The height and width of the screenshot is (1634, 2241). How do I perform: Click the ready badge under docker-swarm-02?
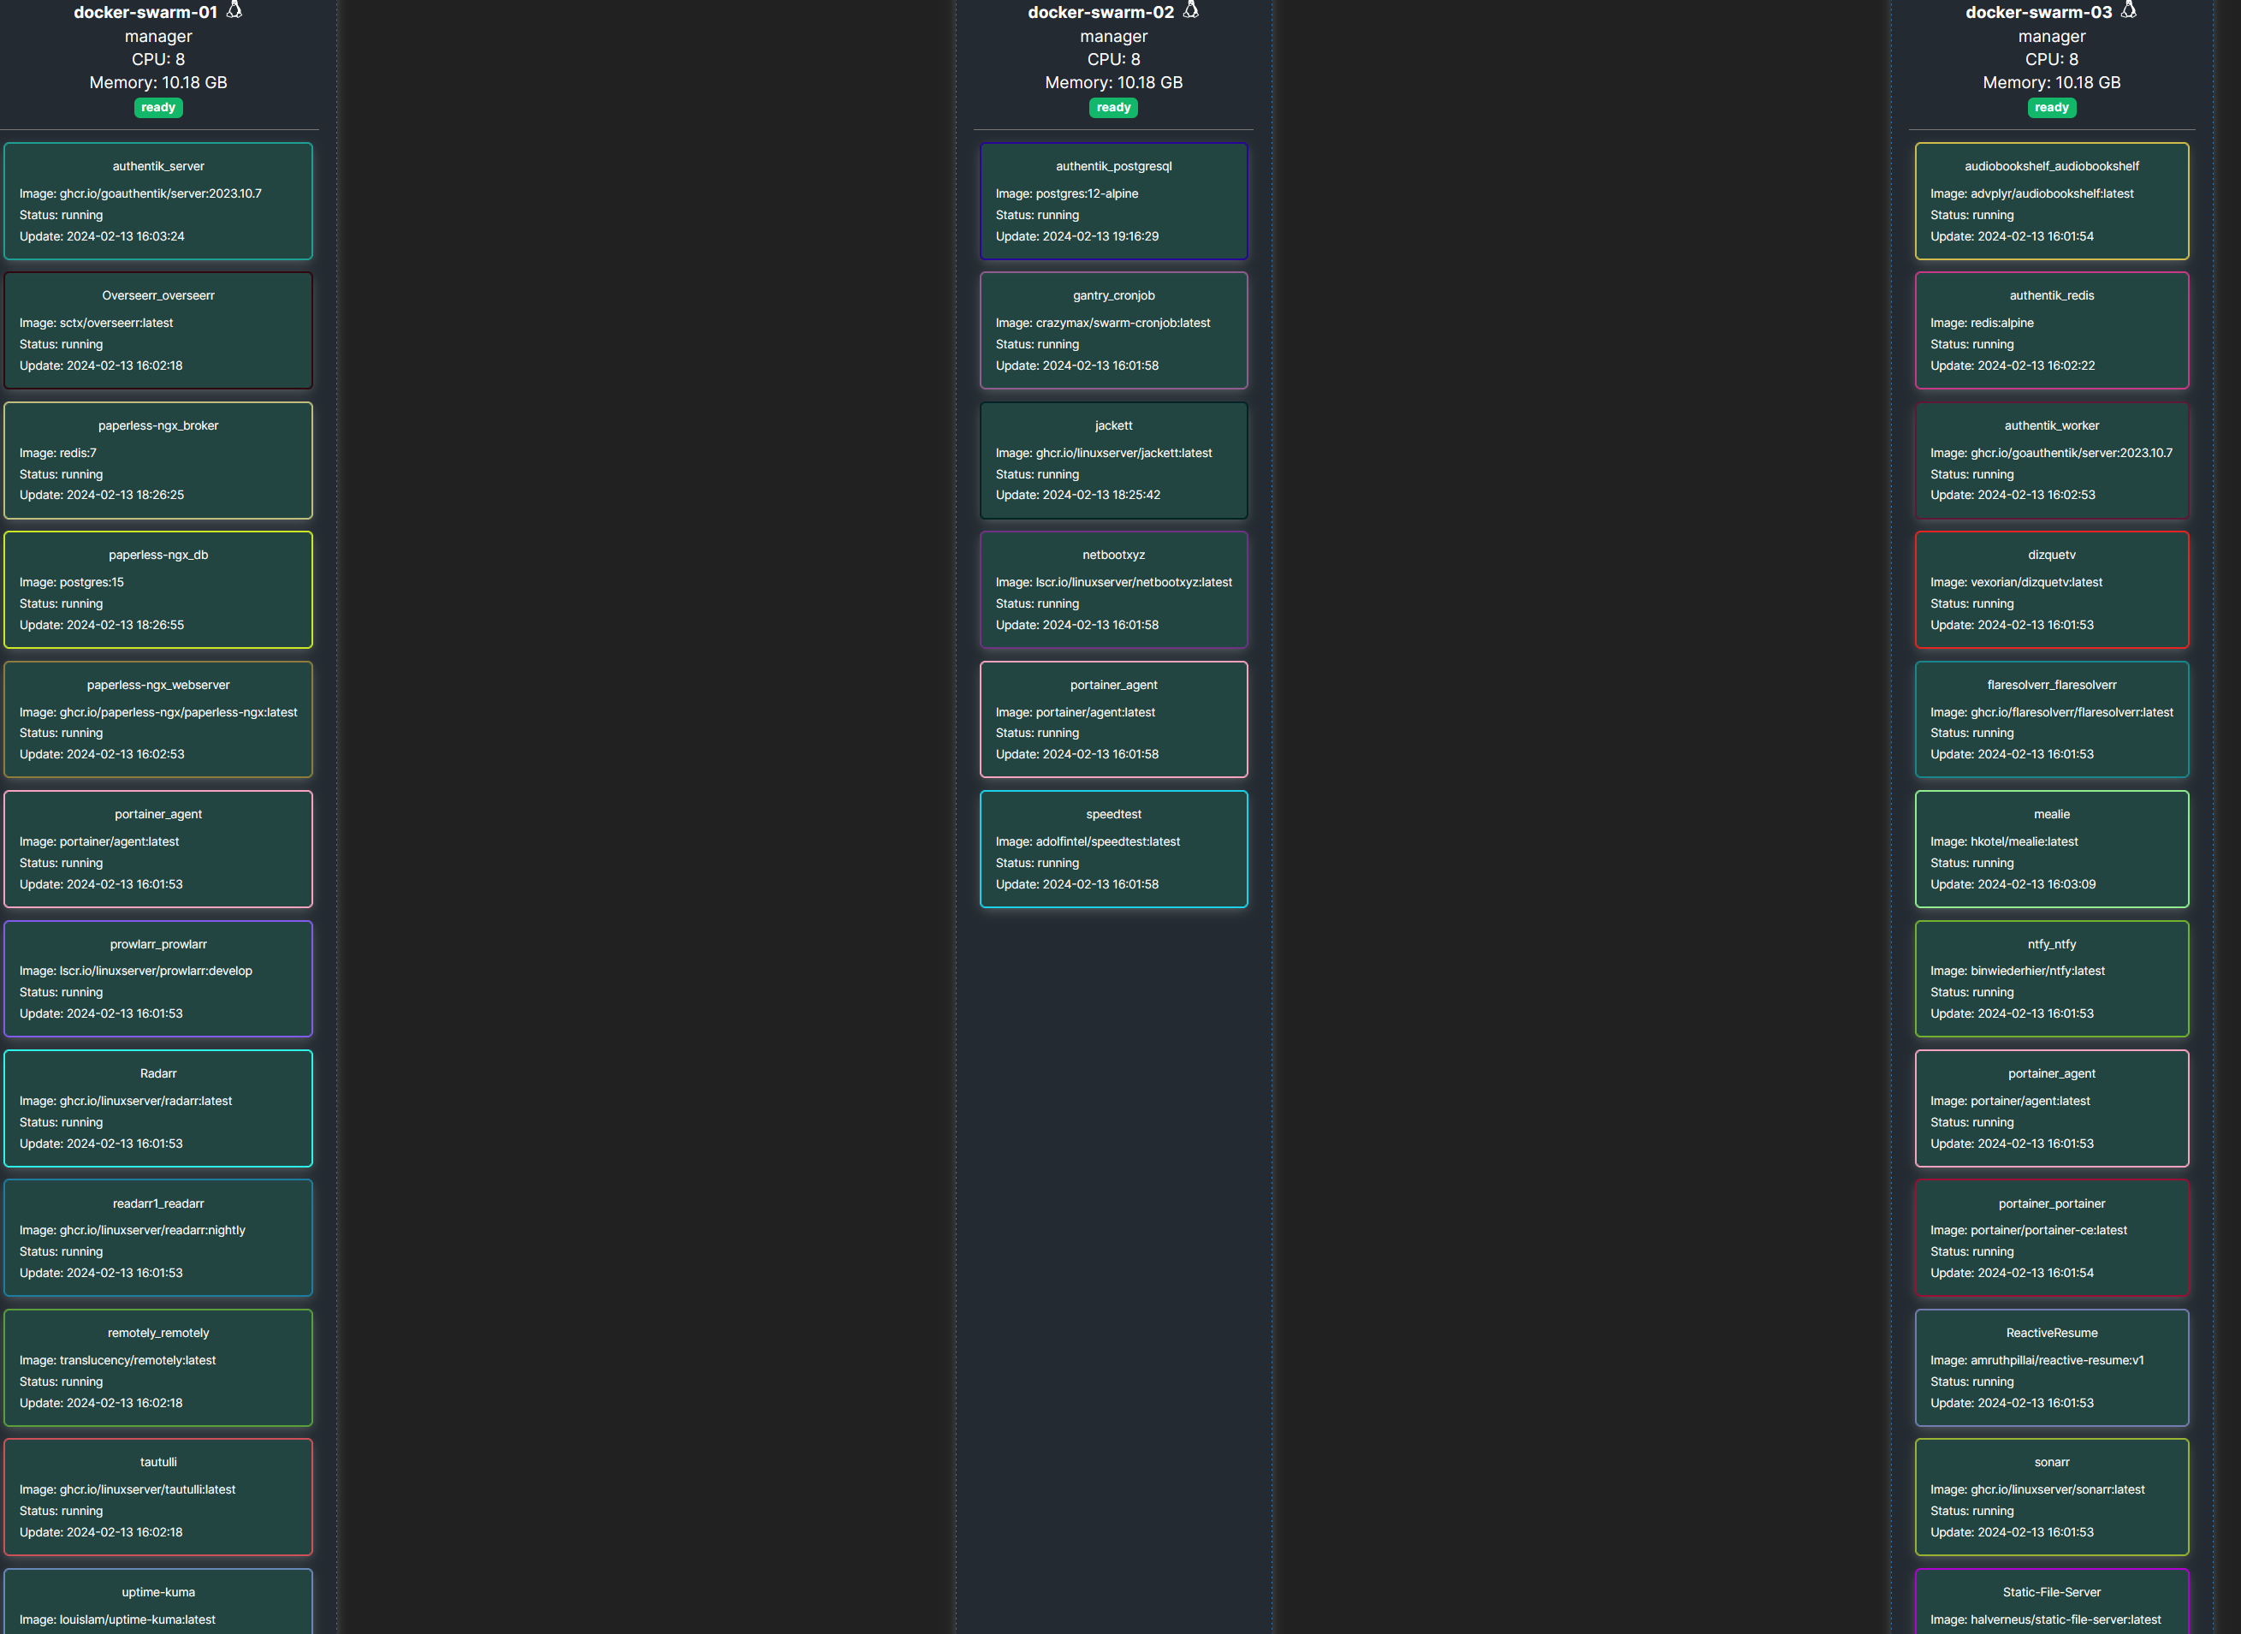[x=1113, y=108]
